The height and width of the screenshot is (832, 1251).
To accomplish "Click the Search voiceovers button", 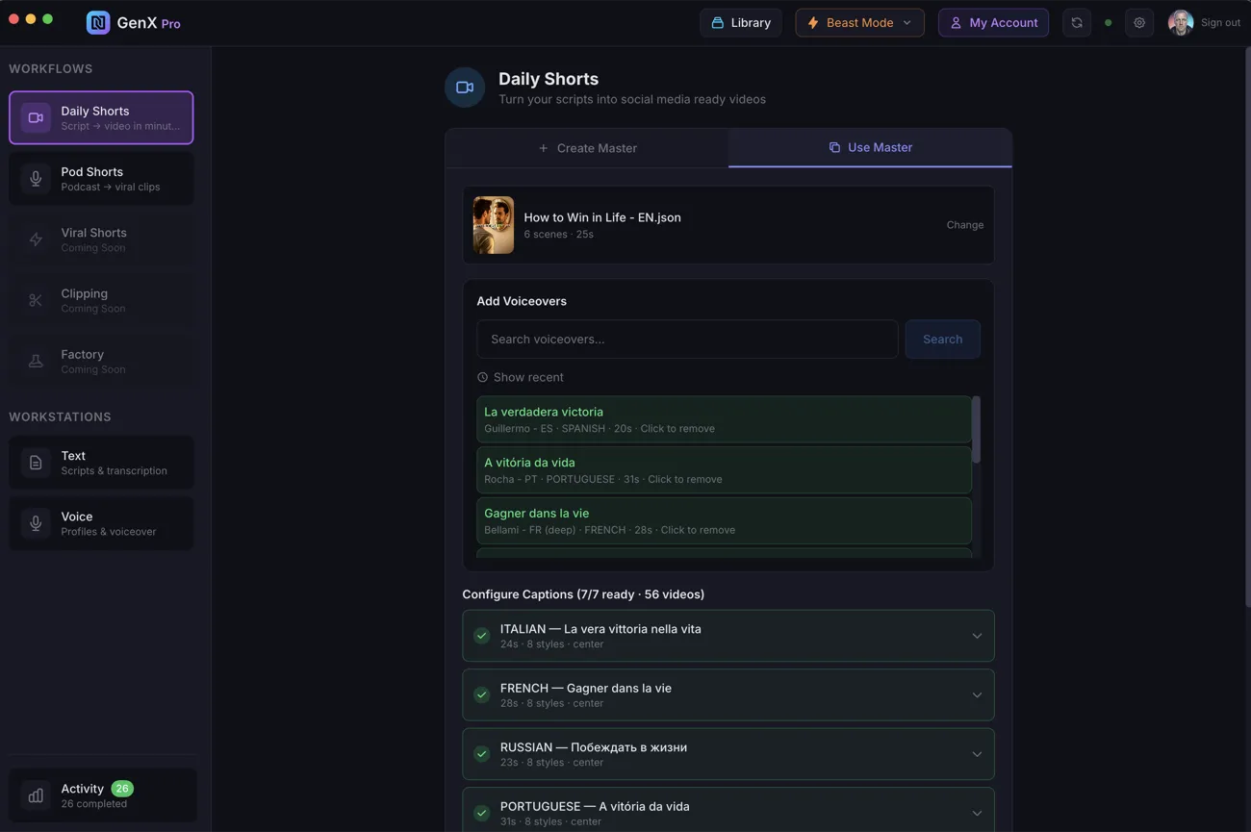I will 942,339.
